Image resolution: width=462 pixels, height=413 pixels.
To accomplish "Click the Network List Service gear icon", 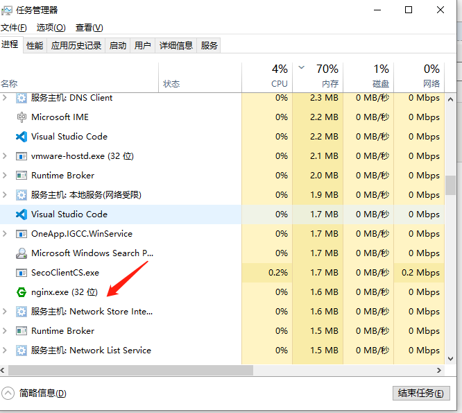I will click(22, 351).
